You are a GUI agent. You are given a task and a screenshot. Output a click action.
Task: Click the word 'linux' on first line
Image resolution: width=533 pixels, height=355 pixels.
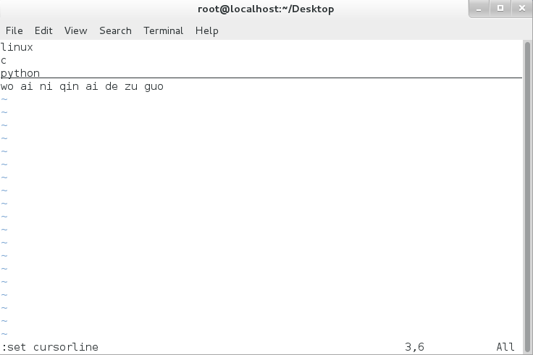click(17, 47)
